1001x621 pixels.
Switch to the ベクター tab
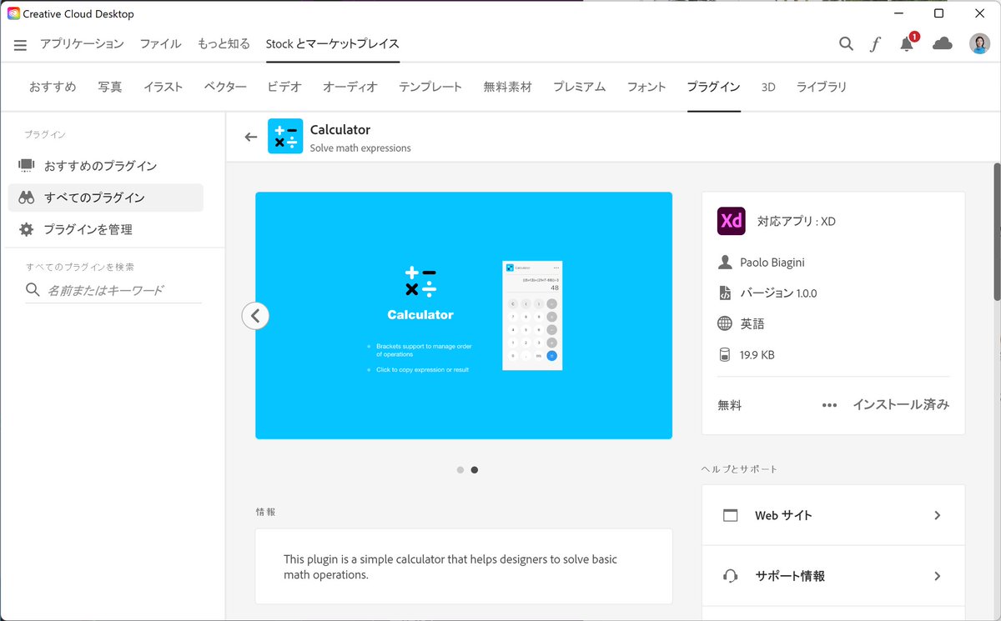click(225, 87)
